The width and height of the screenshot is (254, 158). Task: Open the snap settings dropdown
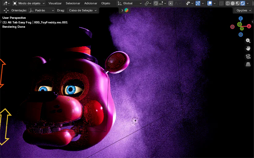[x=163, y=3]
